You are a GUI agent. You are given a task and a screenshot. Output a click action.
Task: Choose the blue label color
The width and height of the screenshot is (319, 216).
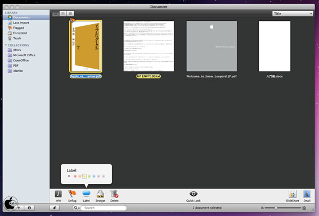(94, 176)
